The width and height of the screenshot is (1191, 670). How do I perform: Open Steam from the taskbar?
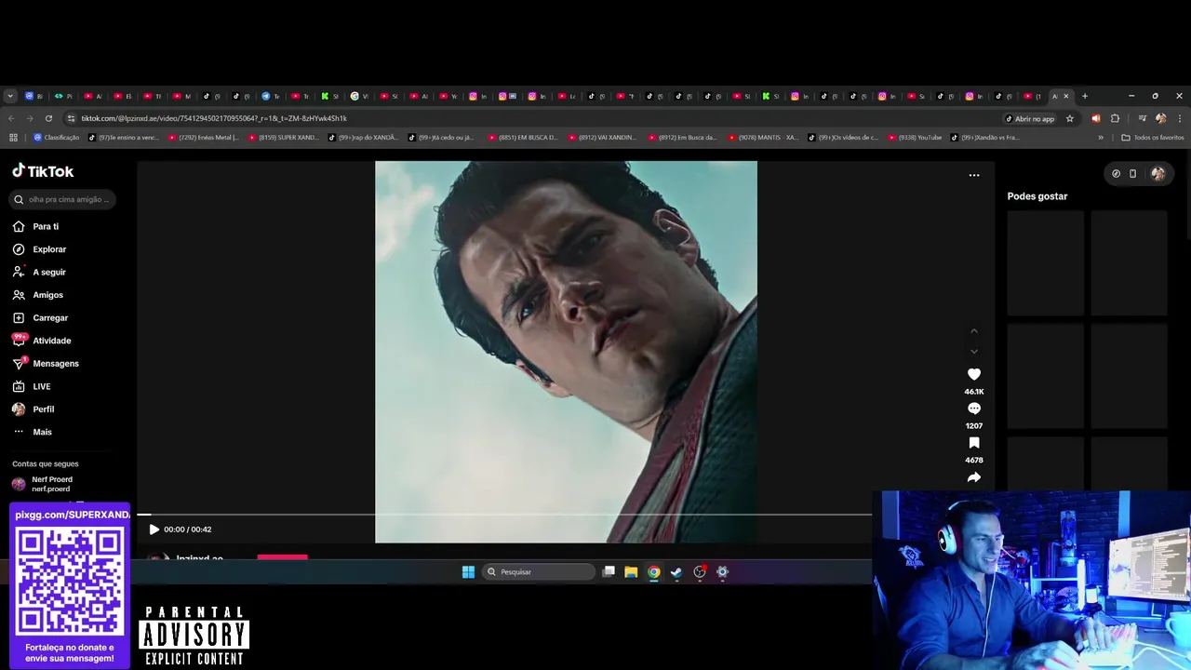point(676,572)
